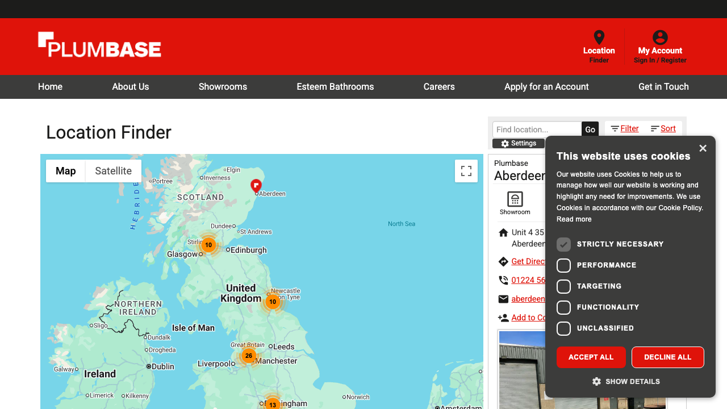Click the envelope icon for the branch email
The height and width of the screenshot is (409, 727).
(503, 299)
